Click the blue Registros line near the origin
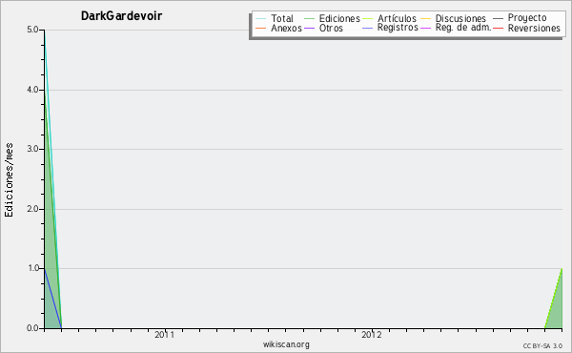The image size is (572, 353). (52, 299)
